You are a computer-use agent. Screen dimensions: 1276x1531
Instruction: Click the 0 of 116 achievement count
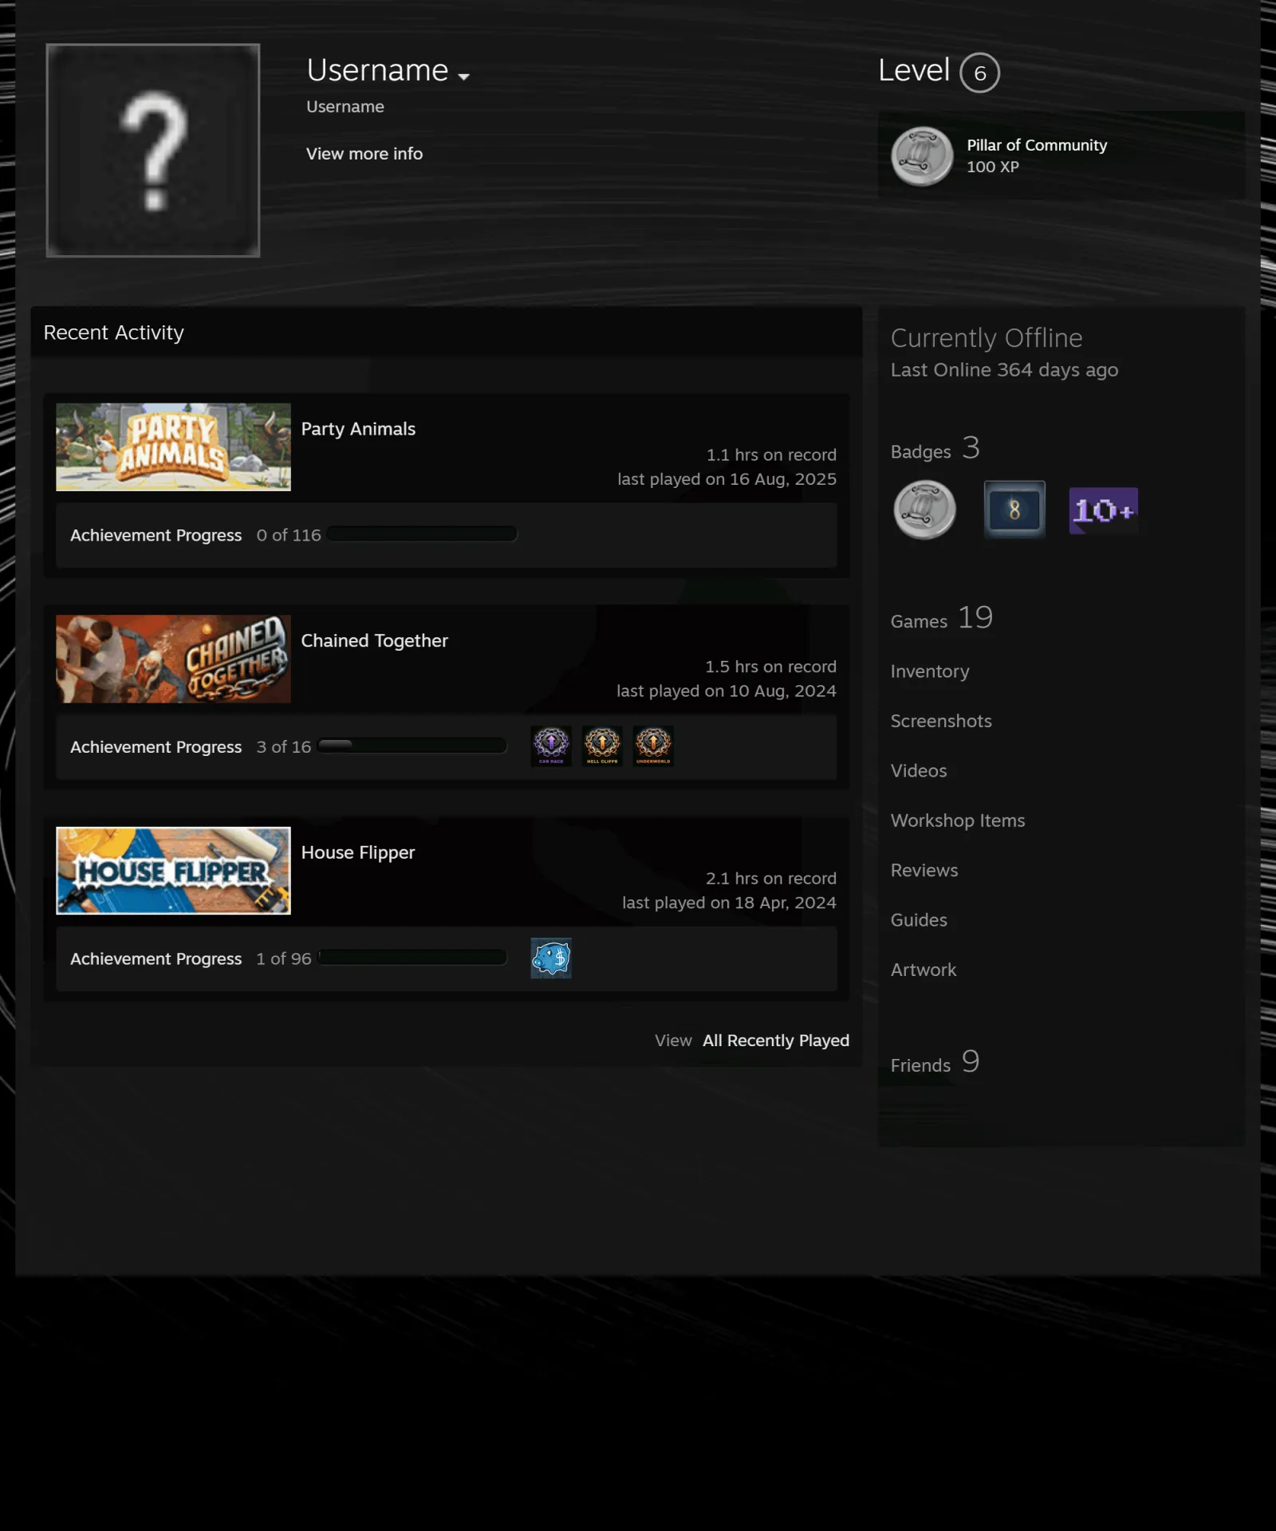click(x=288, y=535)
